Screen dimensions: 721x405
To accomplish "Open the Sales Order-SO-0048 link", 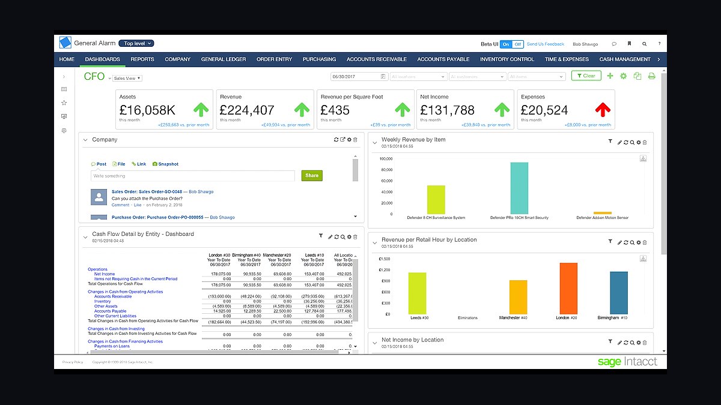I will click(147, 192).
